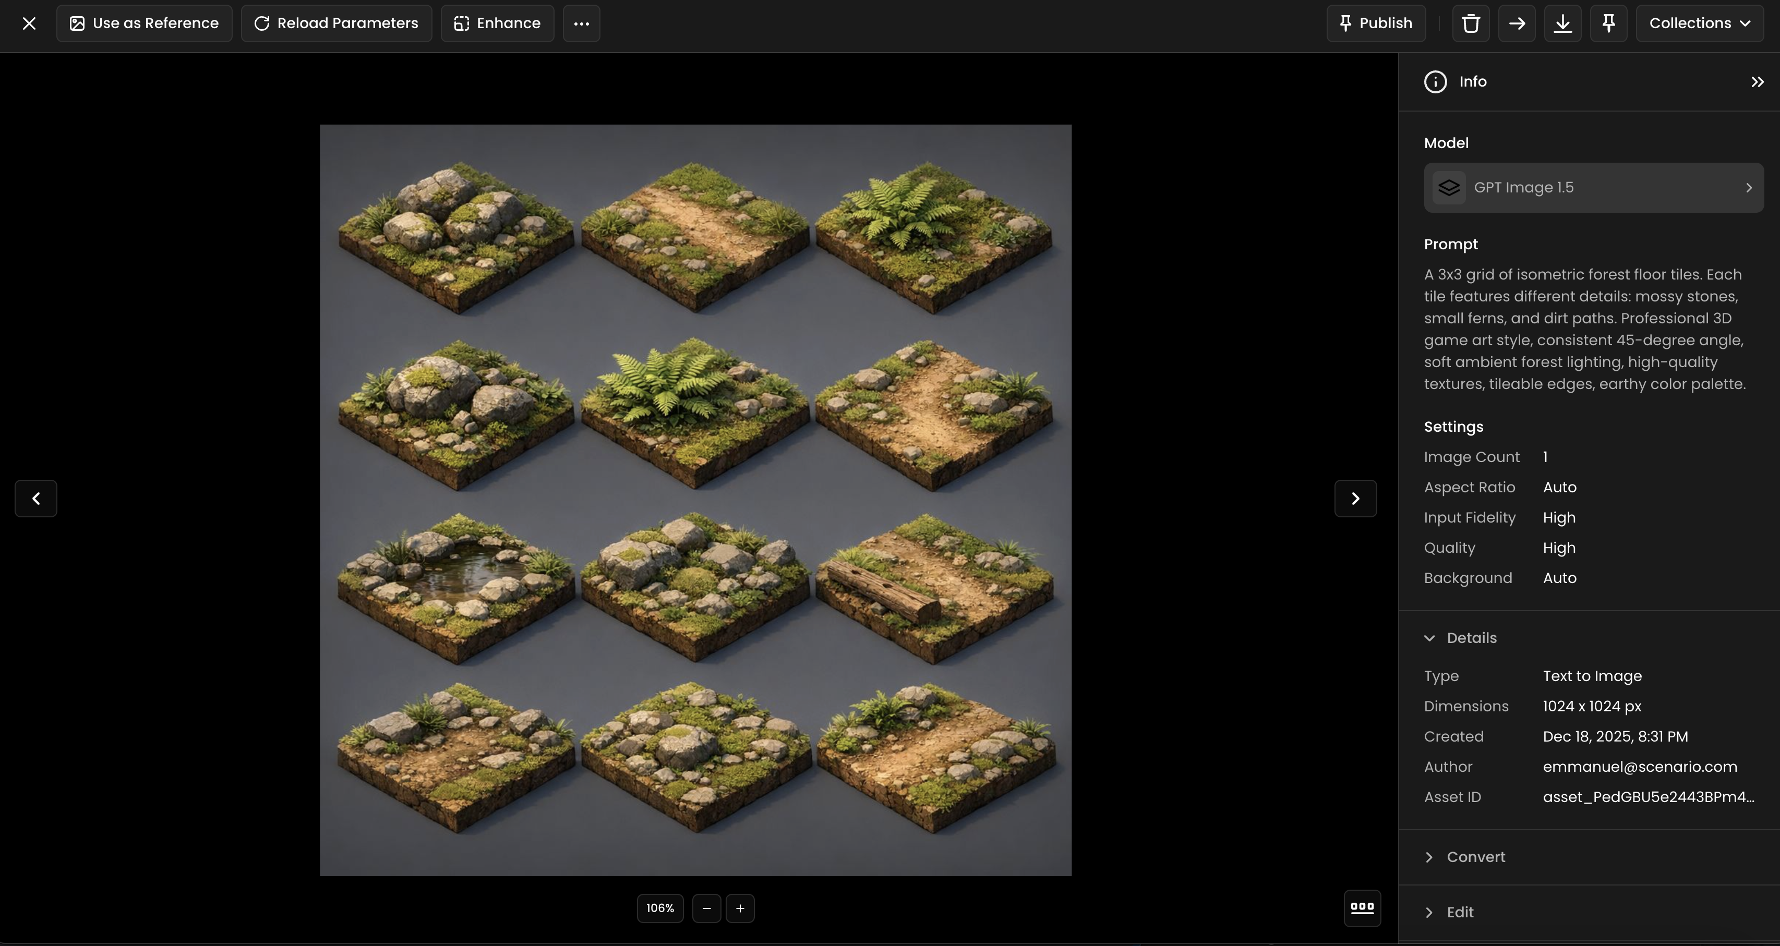Click the right-arrow move icon in toolbar
Image resolution: width=1780 pixels, height=946 pixels.
pyautogui.click(x=1517, y=23)
